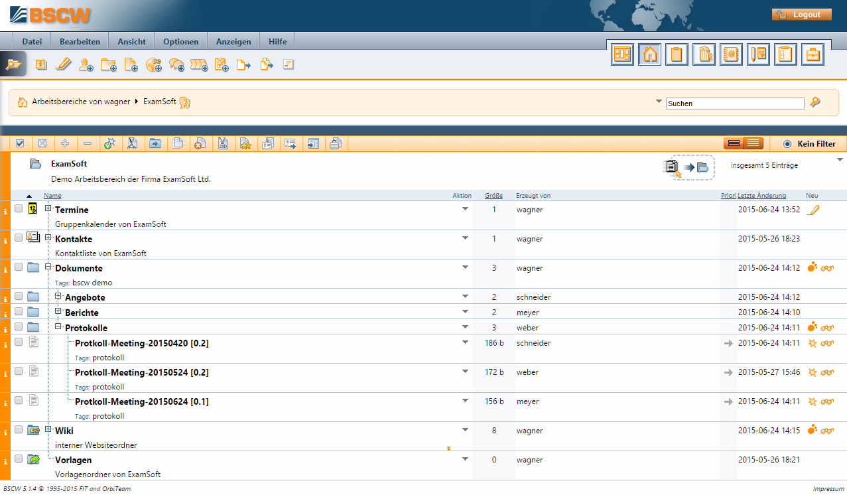847x495 pixels.
Task: Open action dropdown for Vorlagen row
Action: pos(465,459)
